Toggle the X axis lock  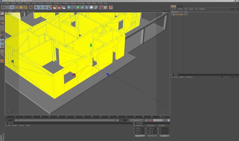36,7
